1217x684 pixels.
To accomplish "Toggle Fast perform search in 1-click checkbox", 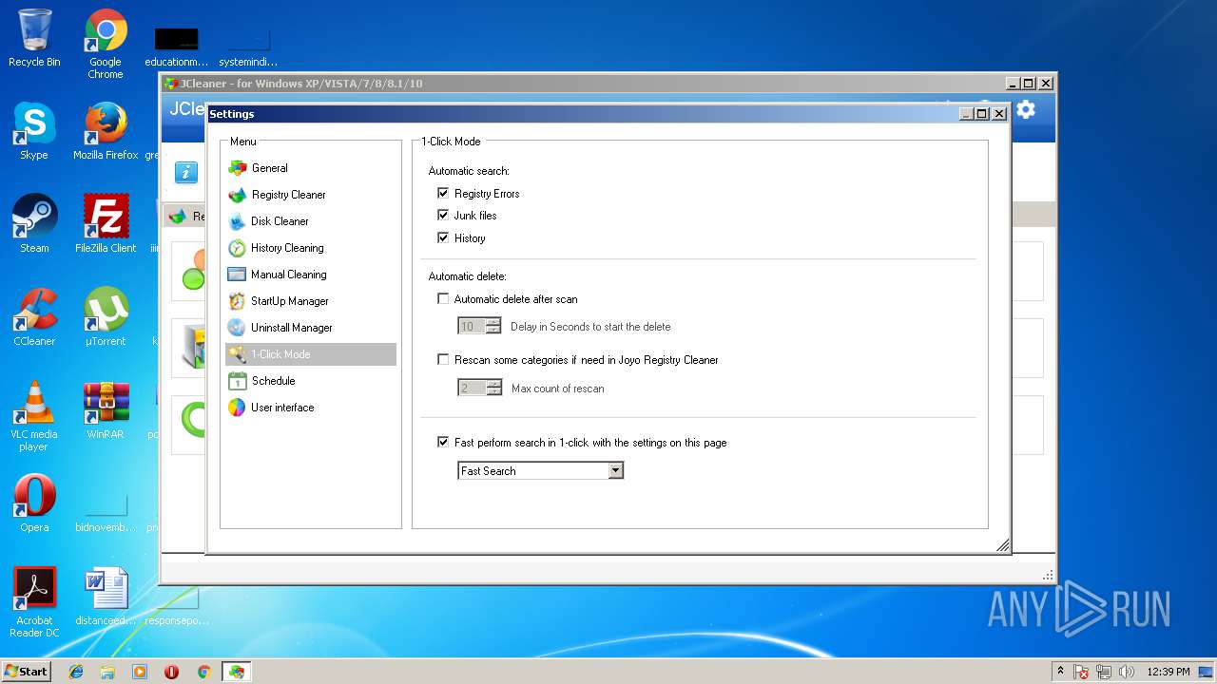I will pos(443,442).
